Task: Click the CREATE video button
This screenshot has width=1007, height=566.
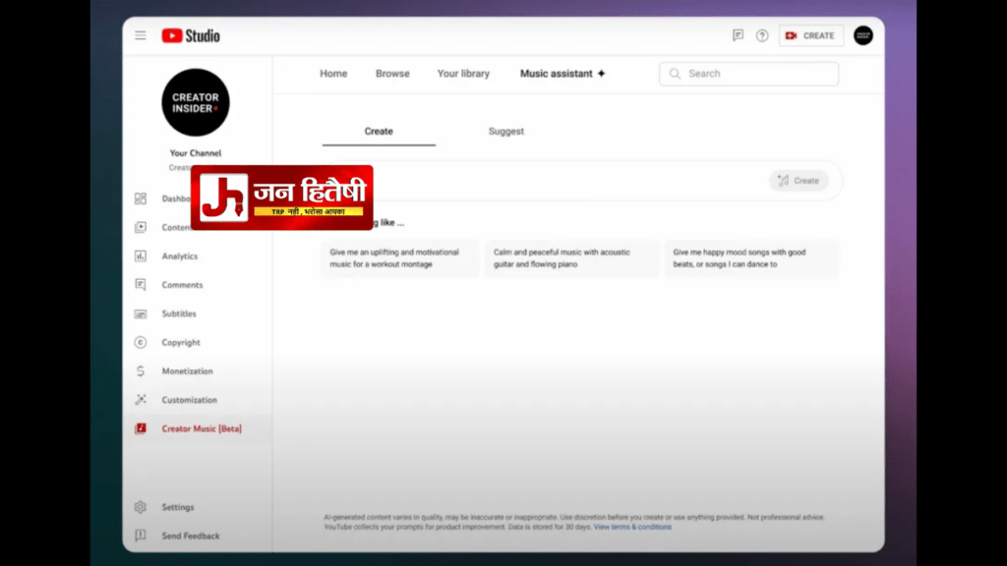Action: point(811,36)
